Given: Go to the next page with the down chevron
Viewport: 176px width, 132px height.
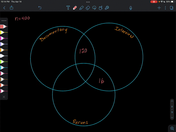Looking at the screenshot, I should point(172,118).
